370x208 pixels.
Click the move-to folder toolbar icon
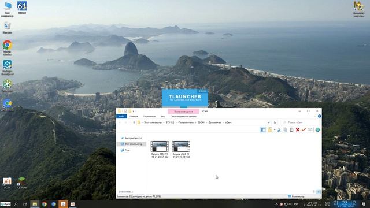point(270,129)
